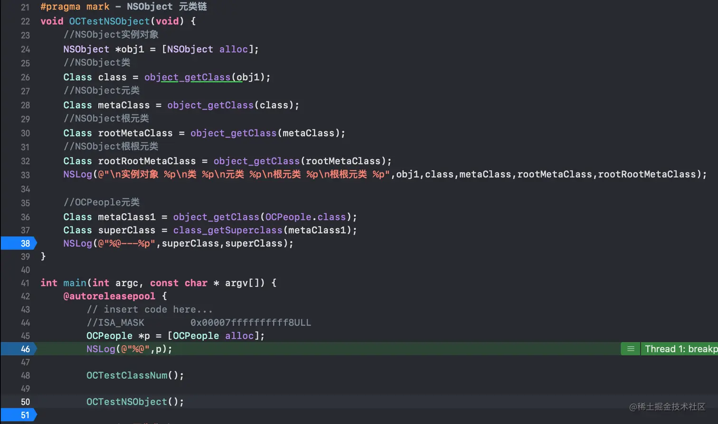Click the closing brace on line 39
This screenshot has height=424, width=718.
(x=43, y=257)
